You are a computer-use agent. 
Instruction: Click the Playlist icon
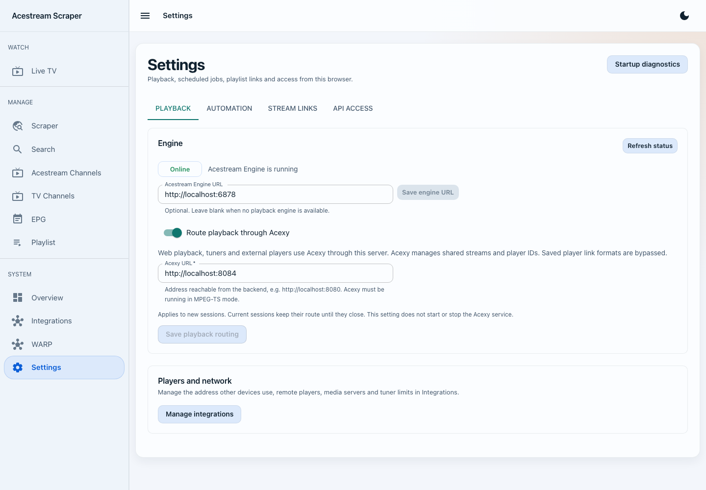pos(18,243)
